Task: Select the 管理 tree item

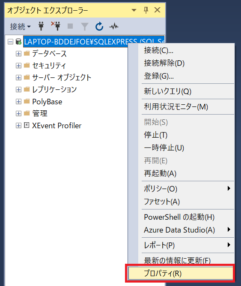Action: coord(40,113)
